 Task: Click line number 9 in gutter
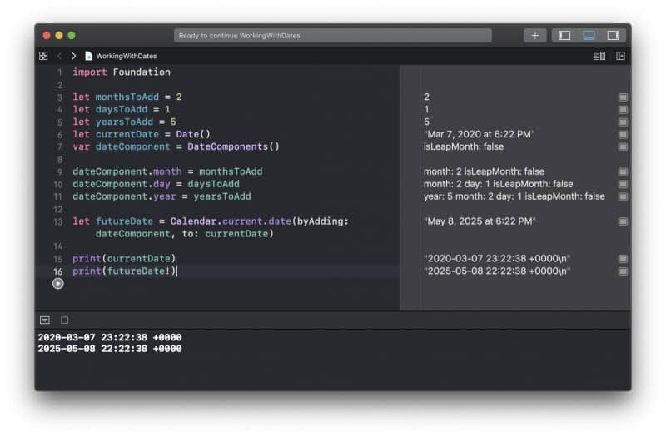click(59, 172)
